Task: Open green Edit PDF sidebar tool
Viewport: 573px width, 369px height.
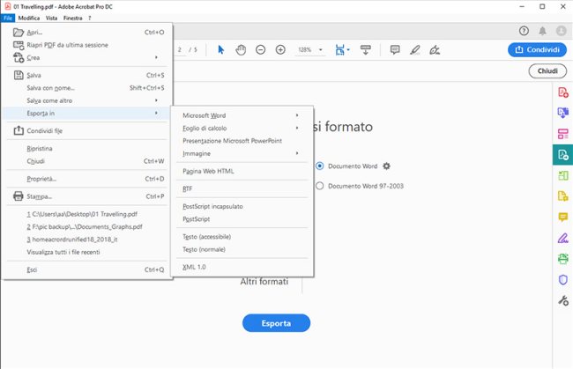Action: tap(562, 175)
